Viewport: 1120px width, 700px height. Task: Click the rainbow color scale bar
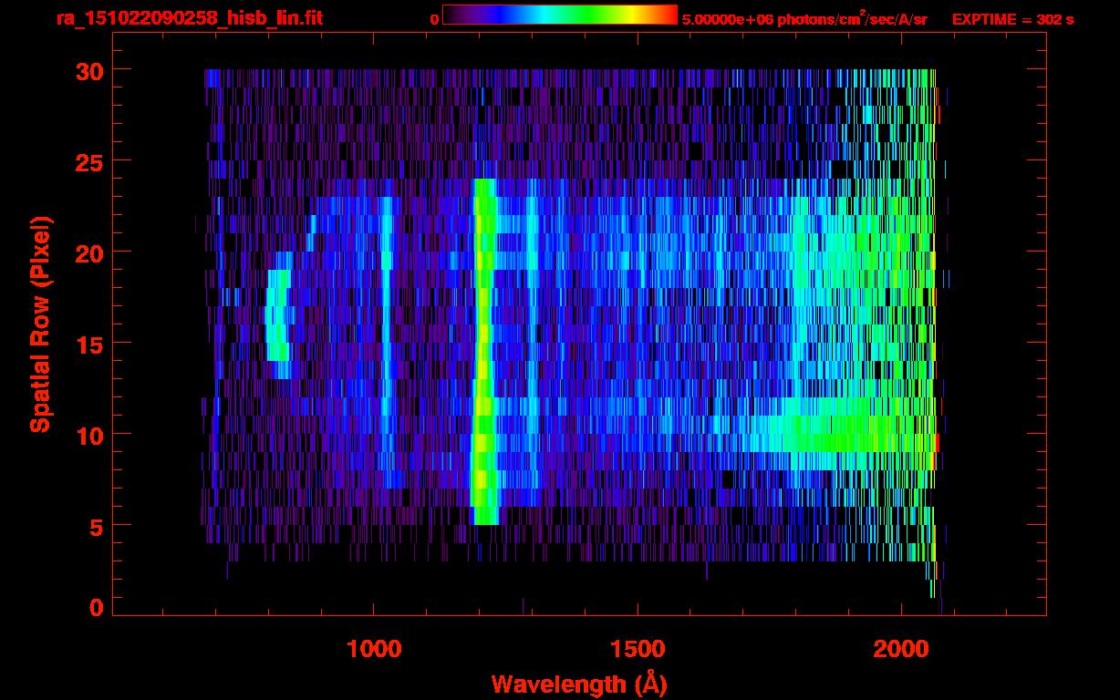pos(560,15)
